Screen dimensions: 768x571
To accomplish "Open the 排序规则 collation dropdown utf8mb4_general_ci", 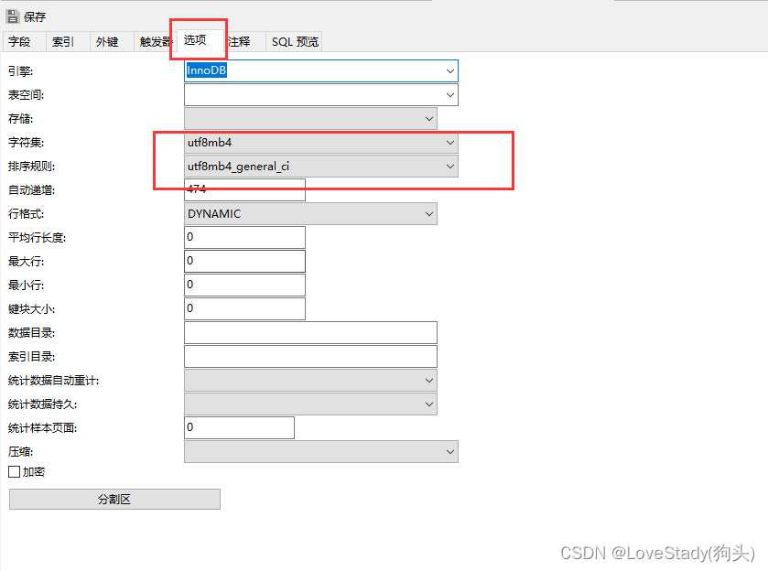I will click(x=321, y=167).
